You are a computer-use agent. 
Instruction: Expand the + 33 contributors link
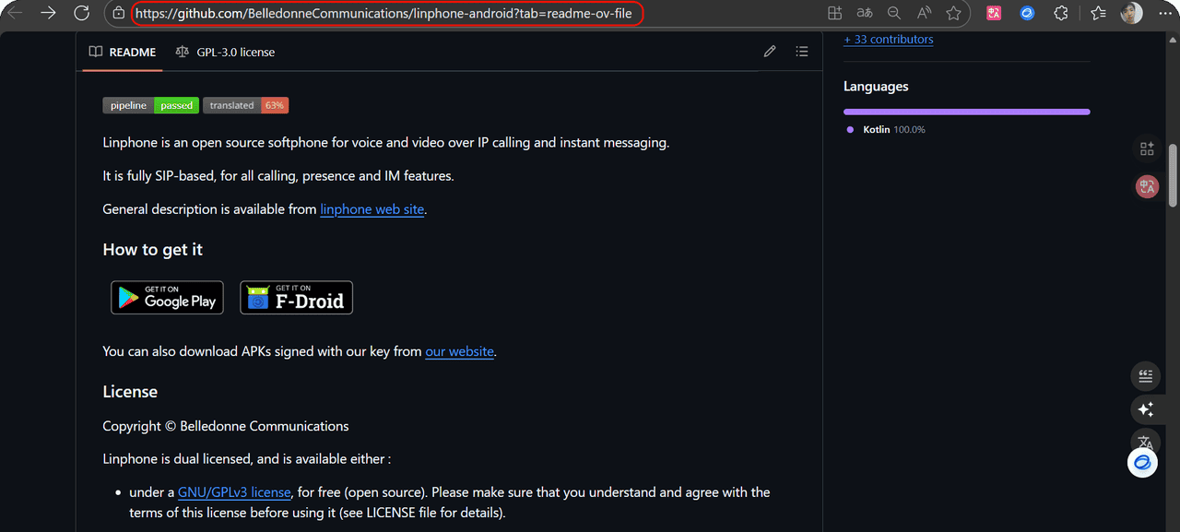pyautogui.click(x=888, y=40)
